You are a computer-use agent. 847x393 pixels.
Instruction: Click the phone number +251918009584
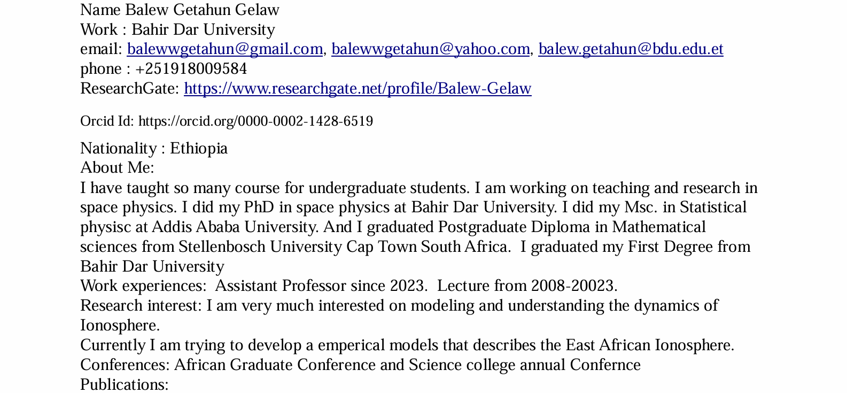[191, 69]
